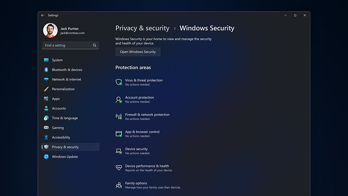Click the Privacy & security breadcrumb link
348x196 pixels.
[x=142, y=28]
